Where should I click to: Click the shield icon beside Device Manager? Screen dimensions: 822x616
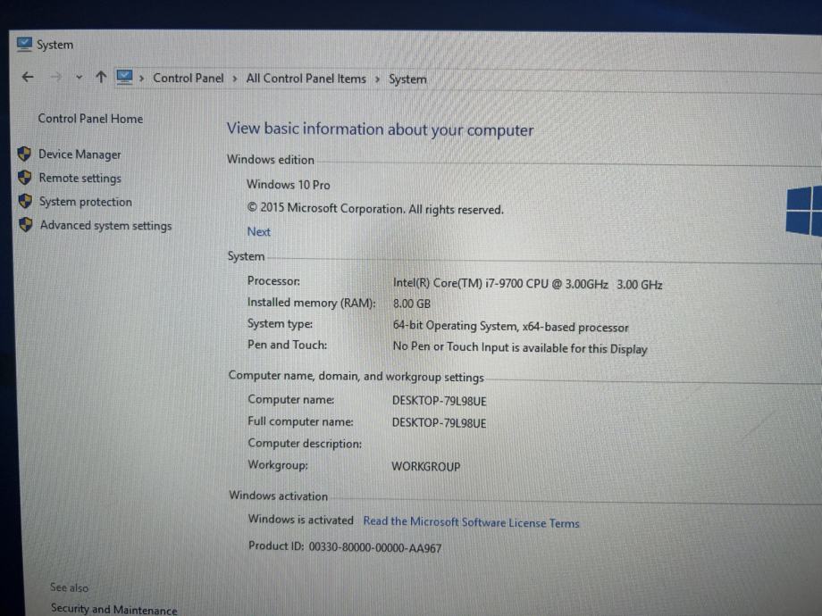click(x=24, y=154)
